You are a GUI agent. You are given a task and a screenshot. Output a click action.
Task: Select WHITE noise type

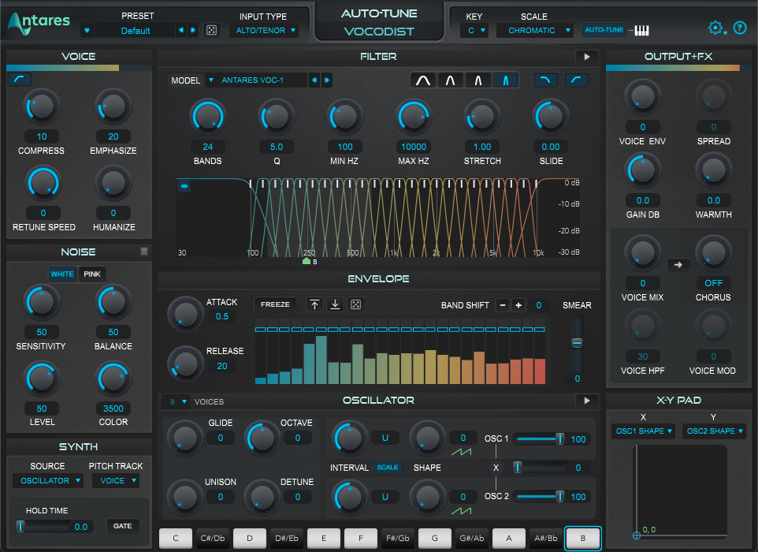[62, 274]
